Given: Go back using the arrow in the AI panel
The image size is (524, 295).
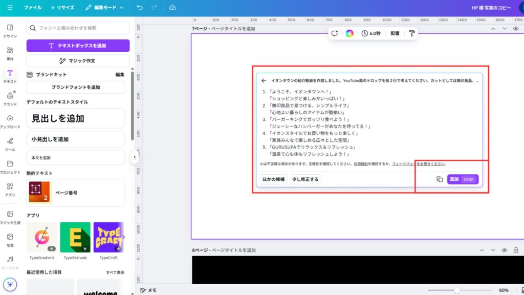Looking at the screenshot, I should (264, 80).
